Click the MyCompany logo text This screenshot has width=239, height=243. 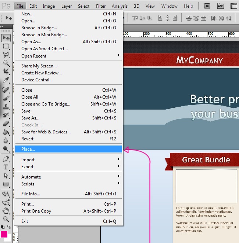[199, 60]
